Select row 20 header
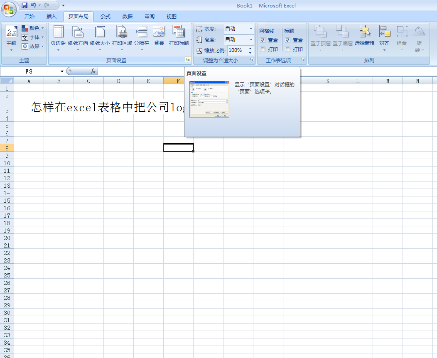This screenshot has height=358, width=437. point(7,238)
